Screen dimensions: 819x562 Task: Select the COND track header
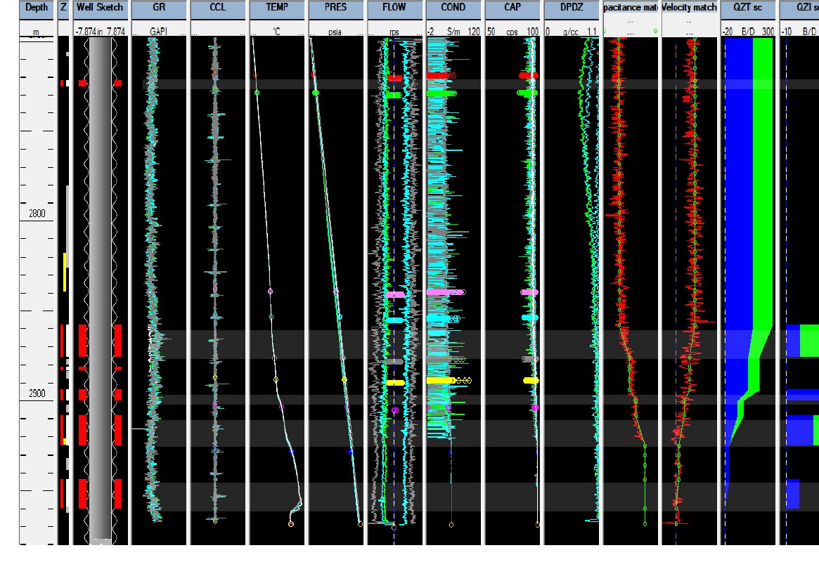point(453,9)
